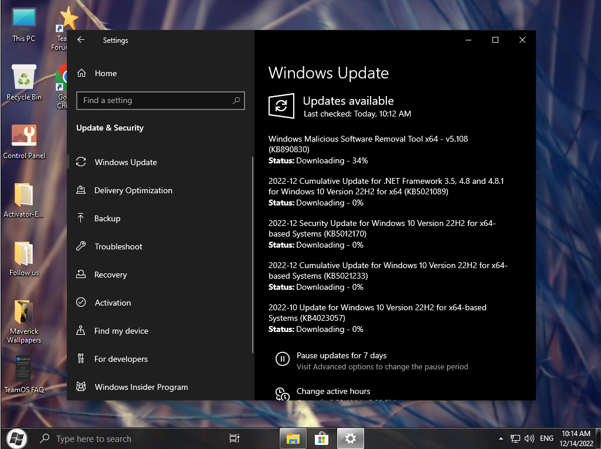Open the Settings Home page

[x=106, y=73]
